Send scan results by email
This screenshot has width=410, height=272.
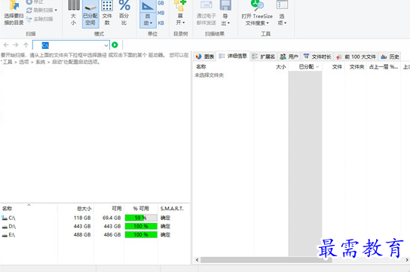[207, 13]
